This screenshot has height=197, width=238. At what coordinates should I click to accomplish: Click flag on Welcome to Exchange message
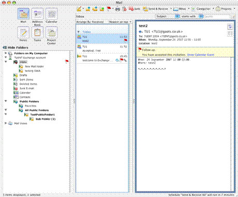[x=122, y=60]
